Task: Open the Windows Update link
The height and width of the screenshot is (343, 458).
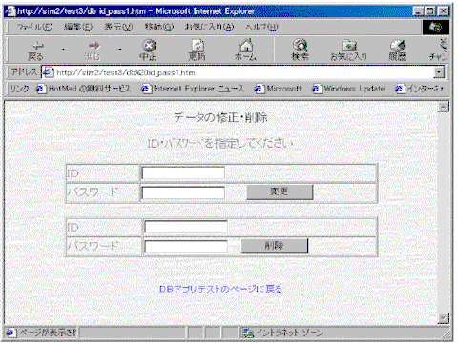Action: pyautogui.click(x=348, y=89)
